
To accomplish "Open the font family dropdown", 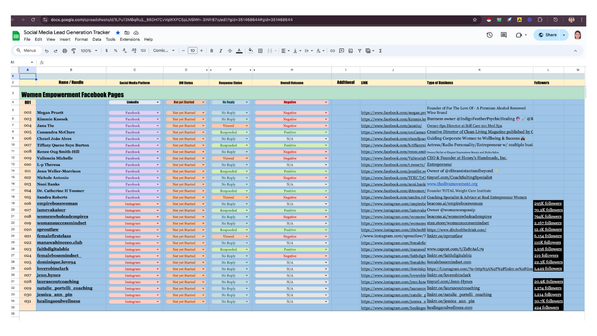I will [164, 51].
